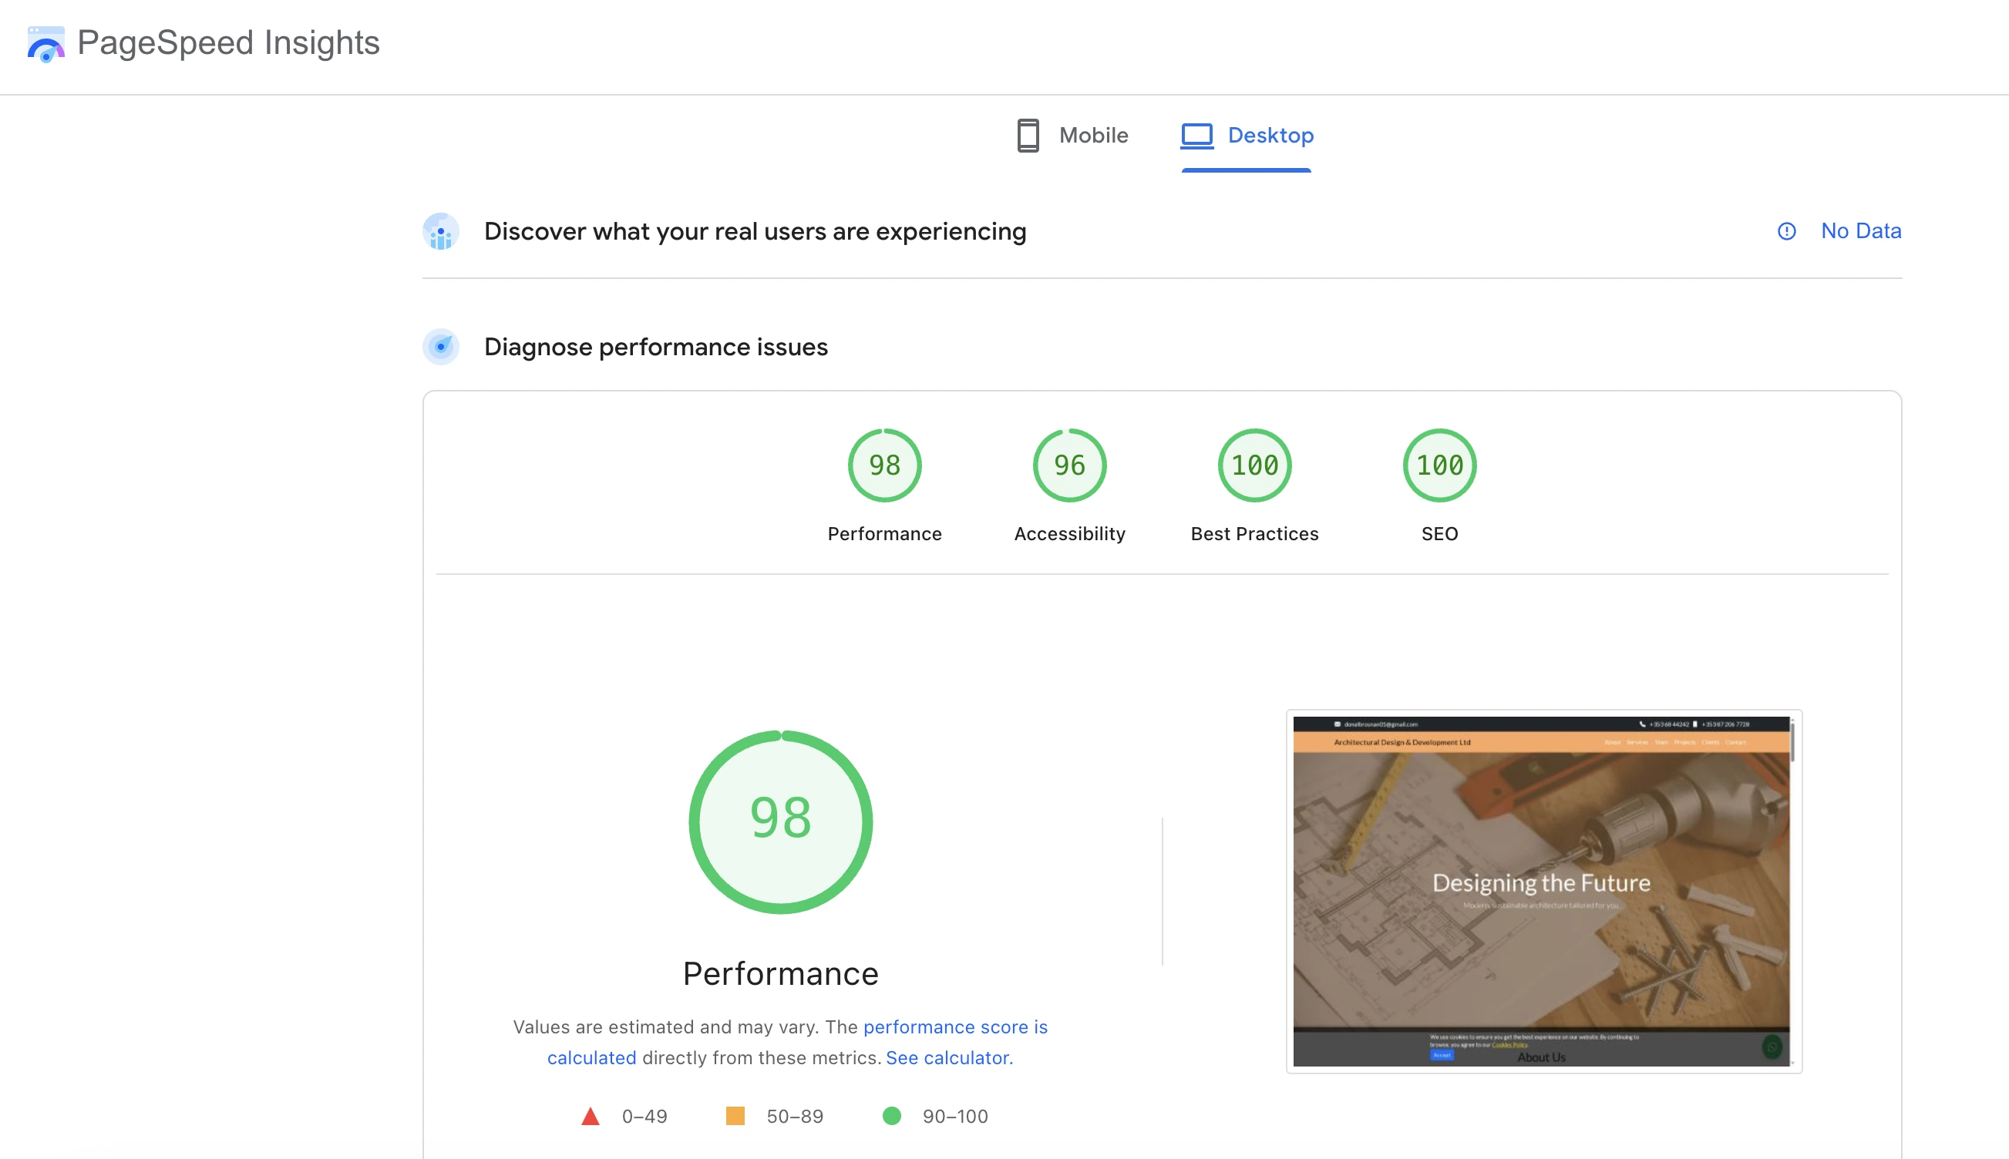
Task: Jump to the SEO 100 score gauge
Action: pos(1439,465)
